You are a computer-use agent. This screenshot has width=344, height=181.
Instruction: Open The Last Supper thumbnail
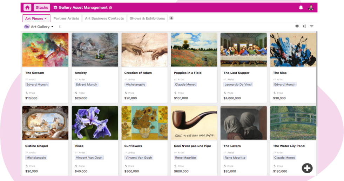point(243,50)
